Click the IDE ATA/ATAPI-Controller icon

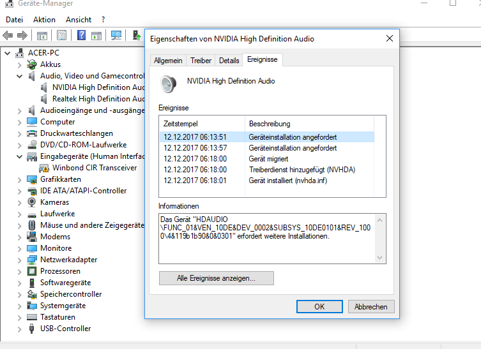[x=31, y=191]
